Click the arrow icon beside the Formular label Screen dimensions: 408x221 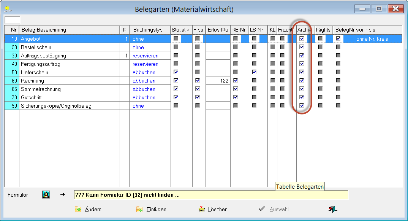[63, 194]
